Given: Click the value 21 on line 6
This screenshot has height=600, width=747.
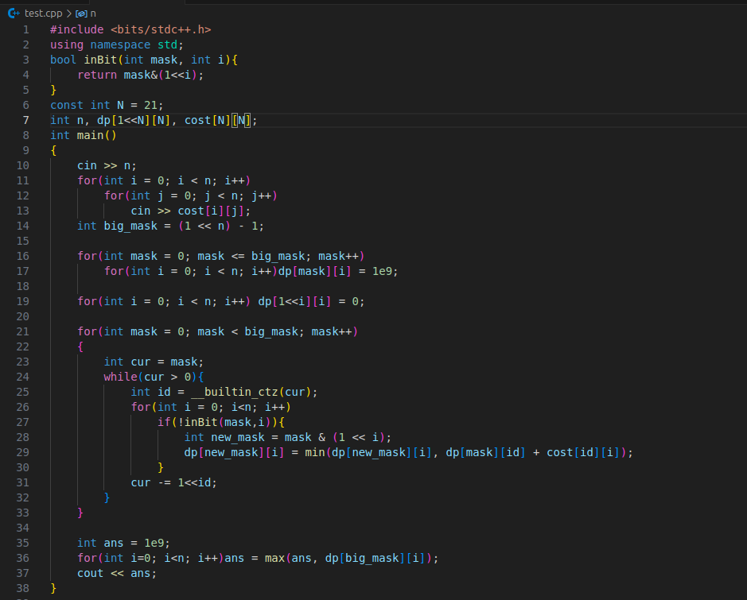Looking at the screenshot, I should (150, 105).
